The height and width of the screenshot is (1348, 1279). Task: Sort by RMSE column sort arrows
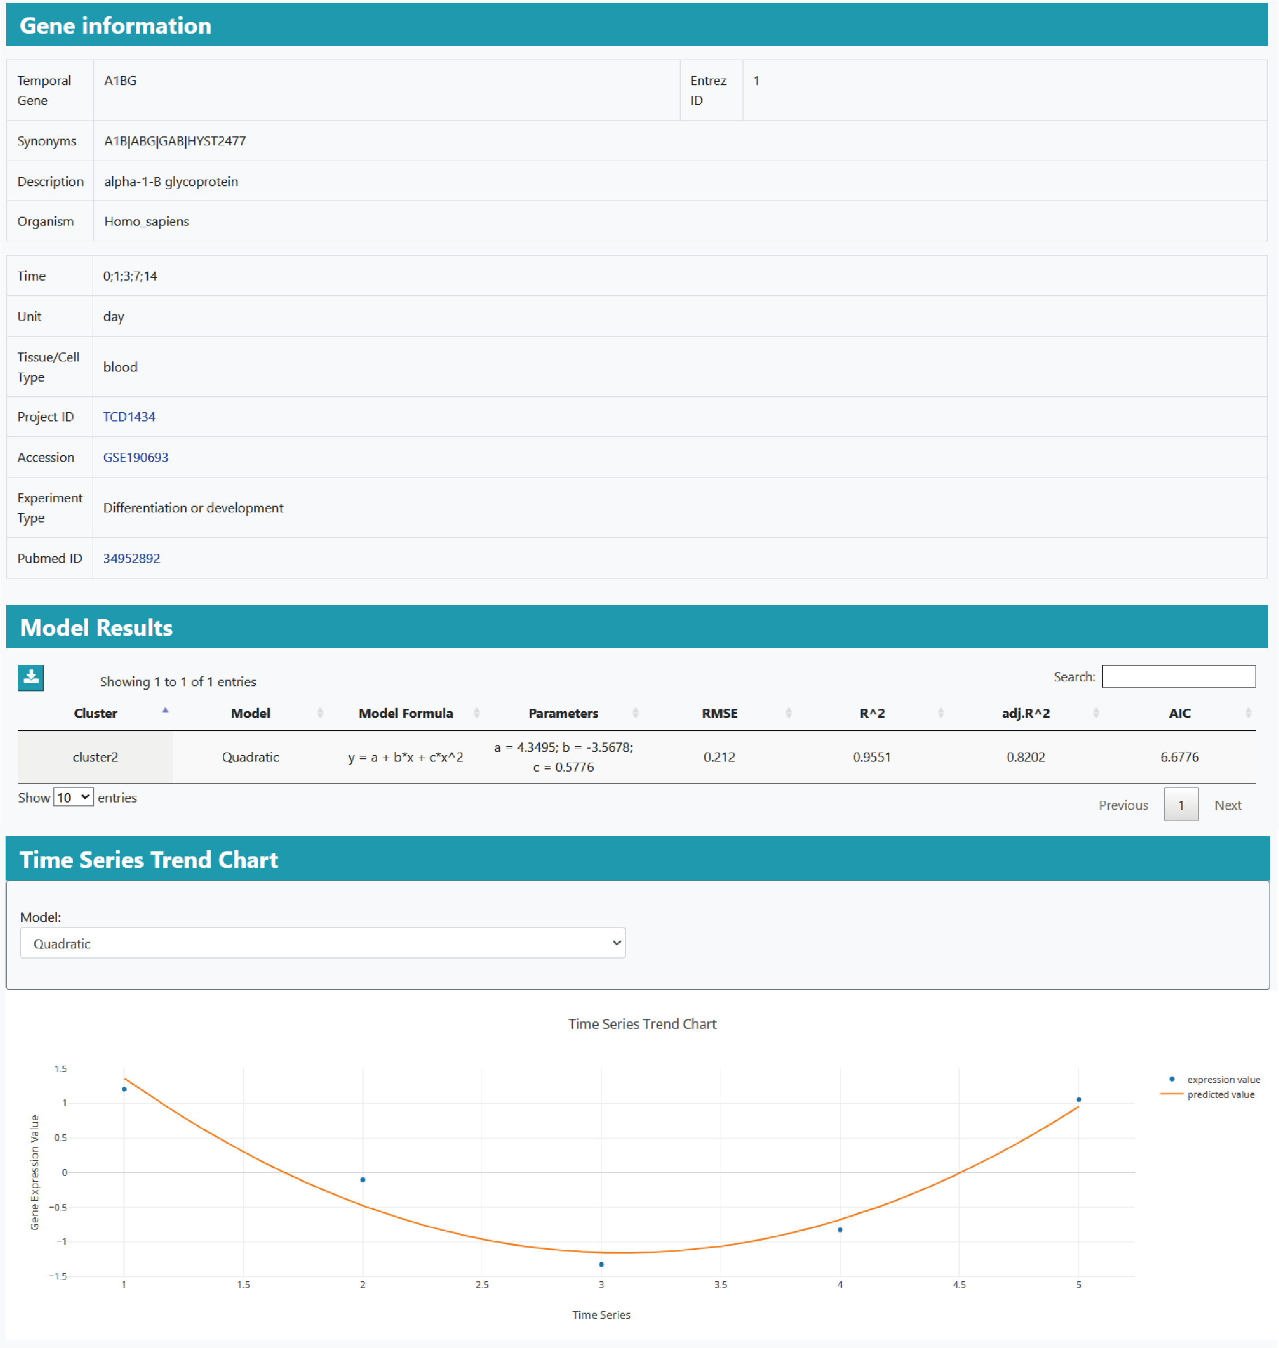[x=788, y=713]
